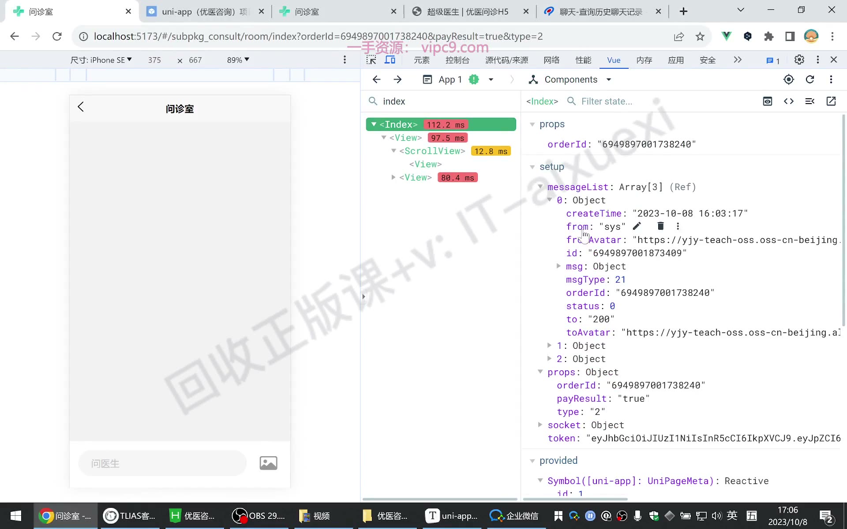The height and width of the screenshot is (529, 847).
Task: Select the inspect element picker icon
Action: click(371, 60)
